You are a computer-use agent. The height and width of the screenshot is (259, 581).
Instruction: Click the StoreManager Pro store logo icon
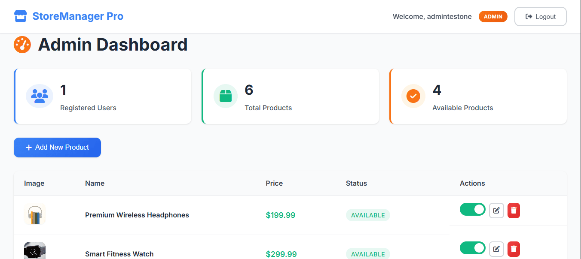[21, 16]
